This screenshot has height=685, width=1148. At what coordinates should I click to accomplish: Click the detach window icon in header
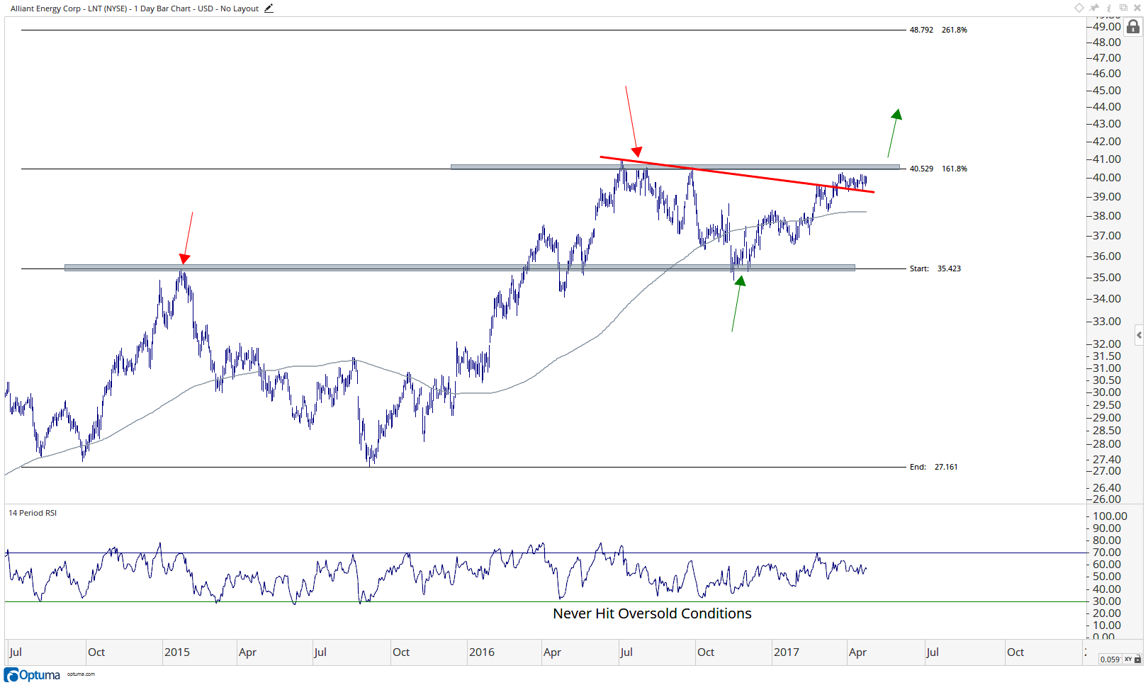(x=1123, y=8)
